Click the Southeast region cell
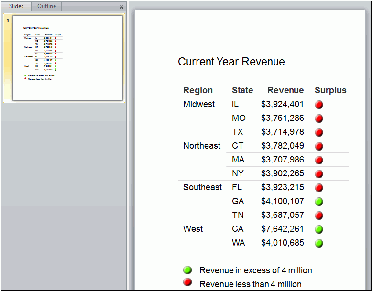Screen dimensions: 373x291 [202, 187]
